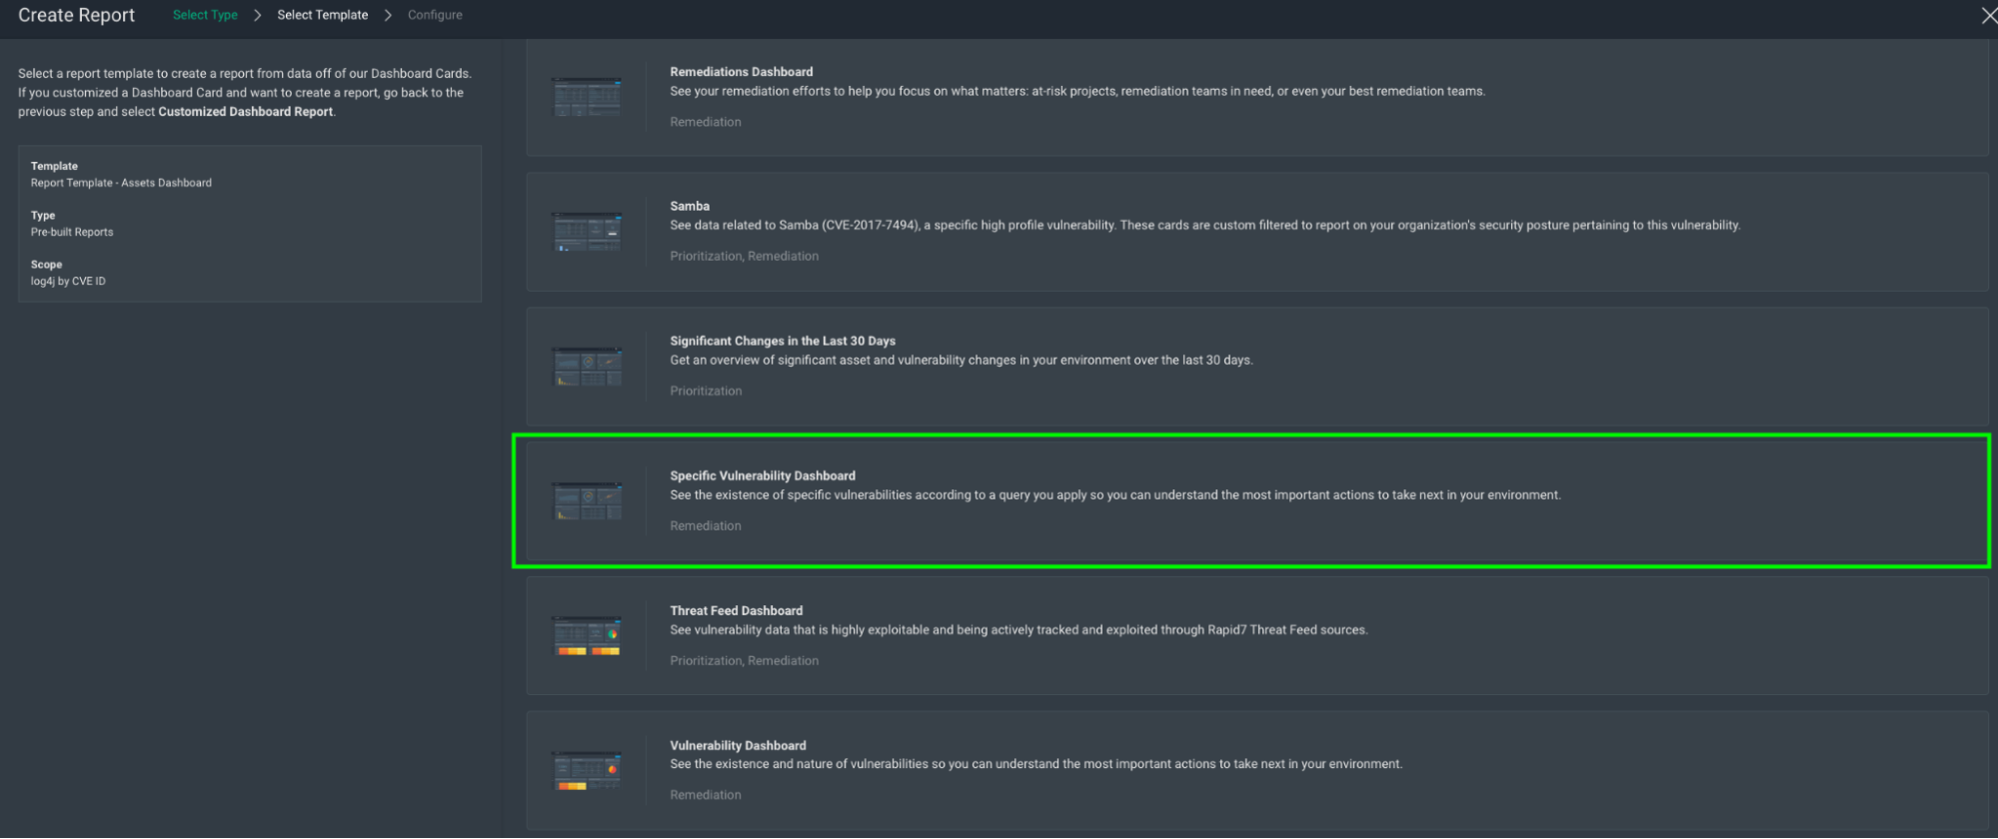
Task: Click the Select Template breadcrumb step
Action: tap(322, 15)
